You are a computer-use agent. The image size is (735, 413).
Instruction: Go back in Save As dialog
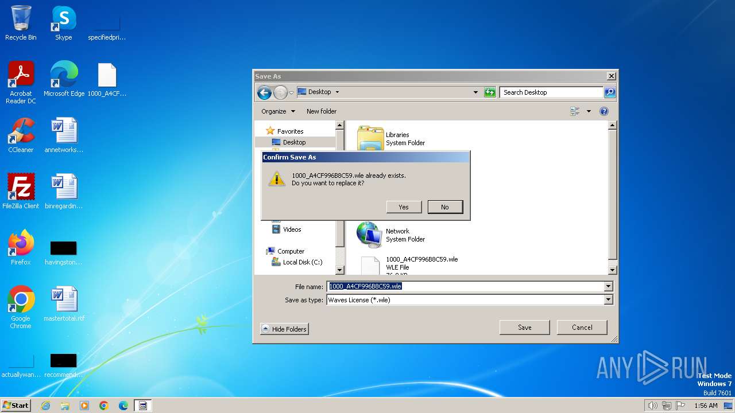coord(264,92)
